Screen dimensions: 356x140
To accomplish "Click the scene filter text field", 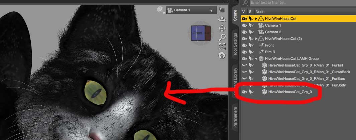I will pos(301,3).
